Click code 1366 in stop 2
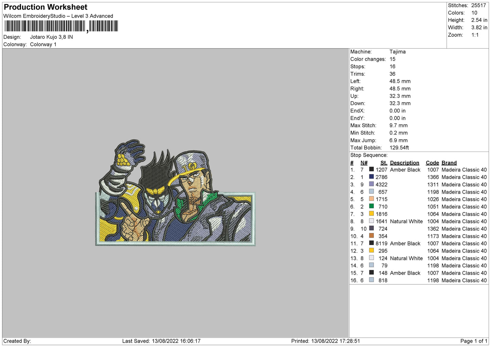 pos(433,177)
